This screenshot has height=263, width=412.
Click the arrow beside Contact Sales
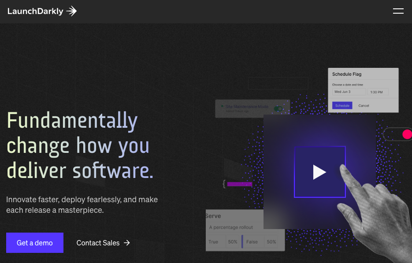[127, 243]
